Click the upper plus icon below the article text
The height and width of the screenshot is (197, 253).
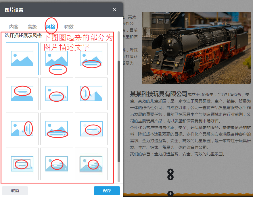[x=170, y=172]
